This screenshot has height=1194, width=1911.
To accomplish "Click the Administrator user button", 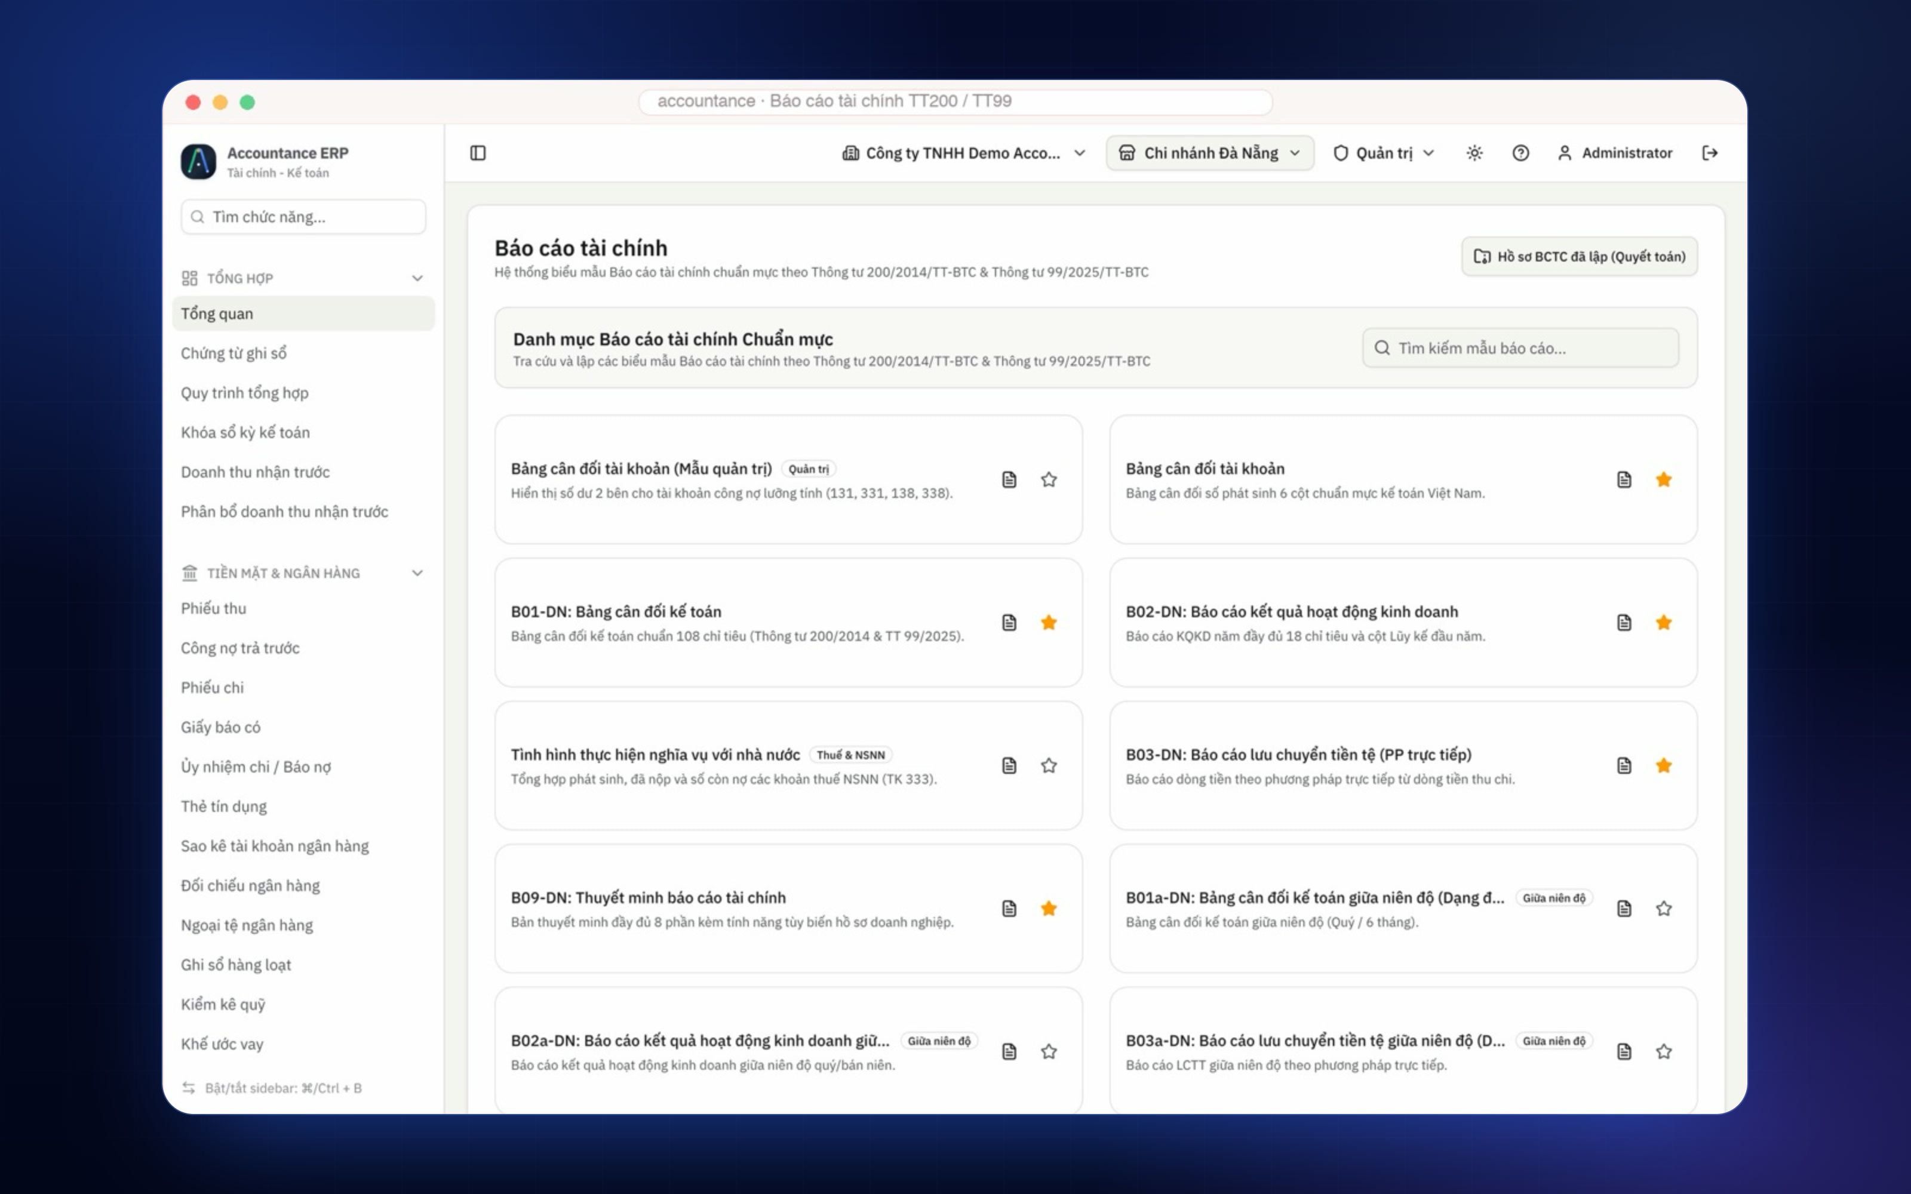I will pos(1614,152).
